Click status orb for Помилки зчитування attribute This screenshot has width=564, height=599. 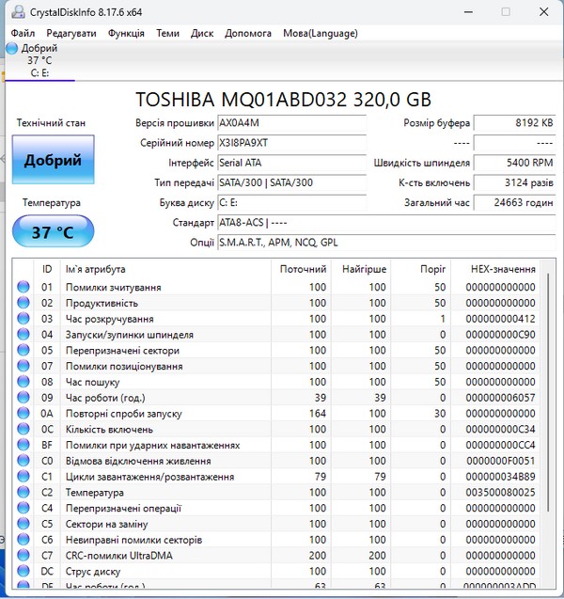[x=24, y=287]
